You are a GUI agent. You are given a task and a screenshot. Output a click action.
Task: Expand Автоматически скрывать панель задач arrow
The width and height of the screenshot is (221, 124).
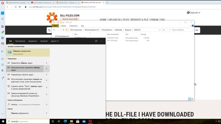(47, 69)
